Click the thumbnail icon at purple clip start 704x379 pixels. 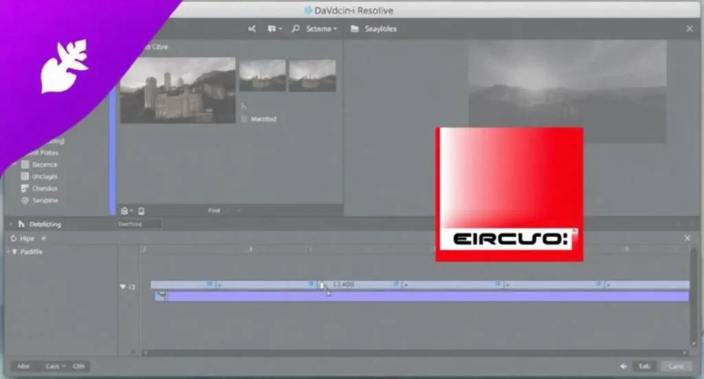(161, 295)
